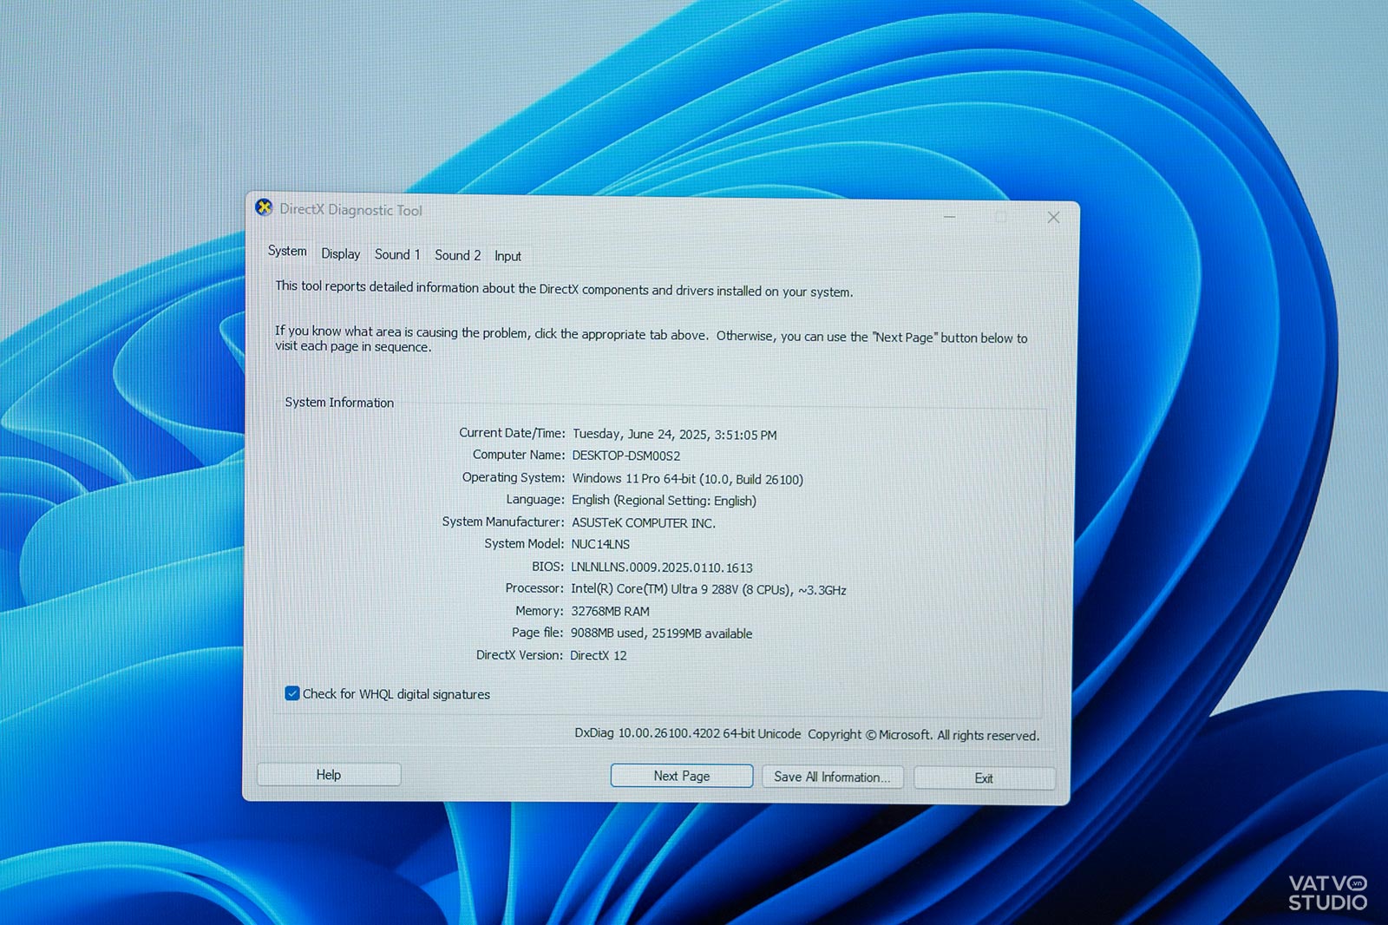Click the Exit button
The image size is (1388, 925).
tap(984, 778)
